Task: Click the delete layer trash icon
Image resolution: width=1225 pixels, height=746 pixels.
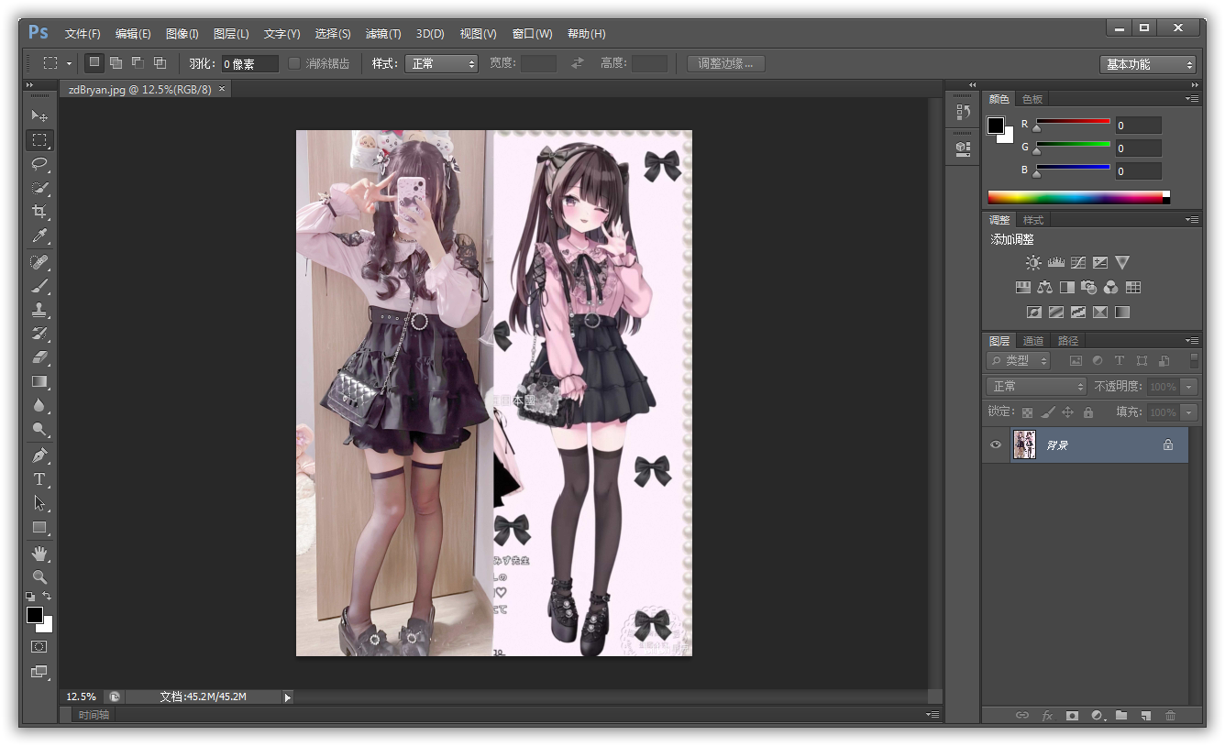Action: click(1170, 716)
